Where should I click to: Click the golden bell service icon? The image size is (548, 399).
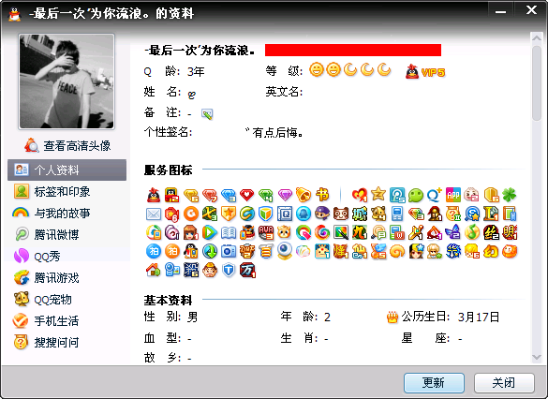pos(303,195)
